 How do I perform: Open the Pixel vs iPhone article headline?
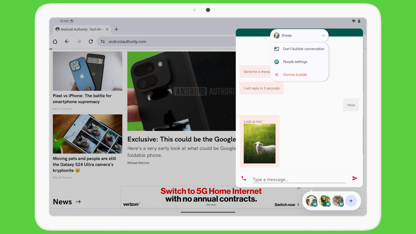pos(82,99)
